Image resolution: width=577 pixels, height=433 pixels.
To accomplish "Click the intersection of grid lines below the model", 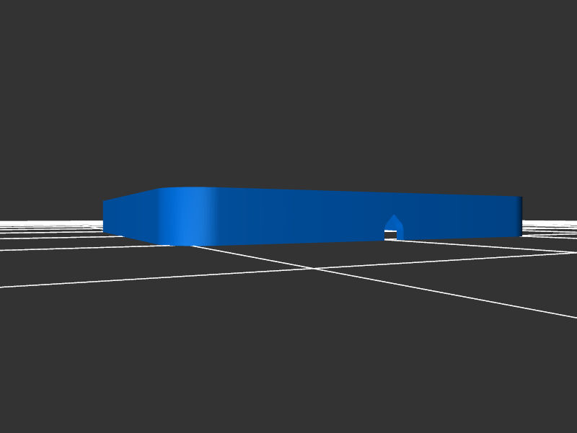I will [312, 269].
